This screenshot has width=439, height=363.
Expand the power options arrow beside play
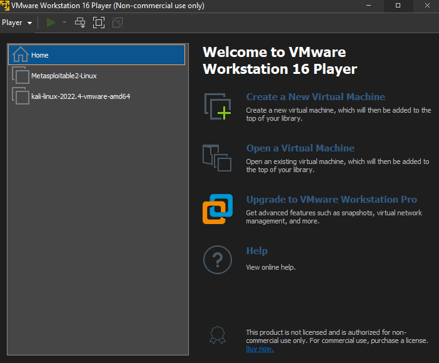(64, 23)
